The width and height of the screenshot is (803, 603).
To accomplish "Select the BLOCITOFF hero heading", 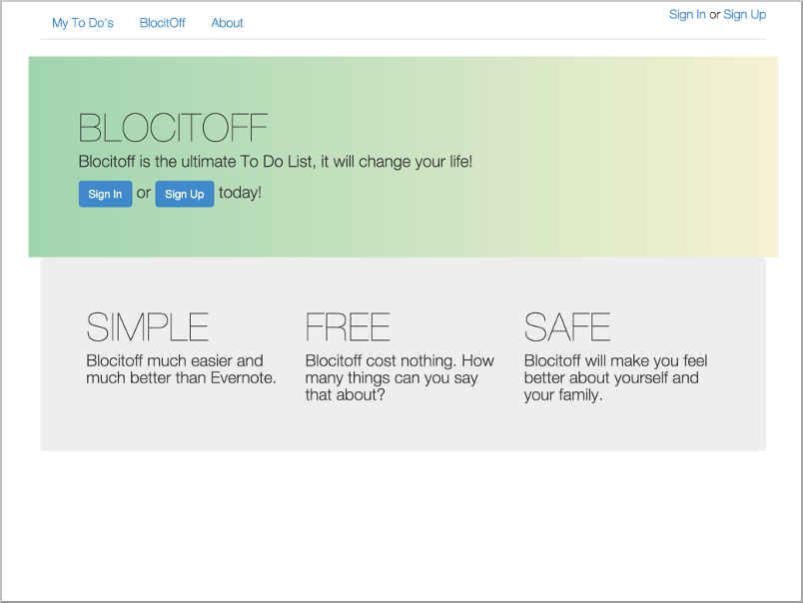I will pyautogui.click(x=173, y=128).
